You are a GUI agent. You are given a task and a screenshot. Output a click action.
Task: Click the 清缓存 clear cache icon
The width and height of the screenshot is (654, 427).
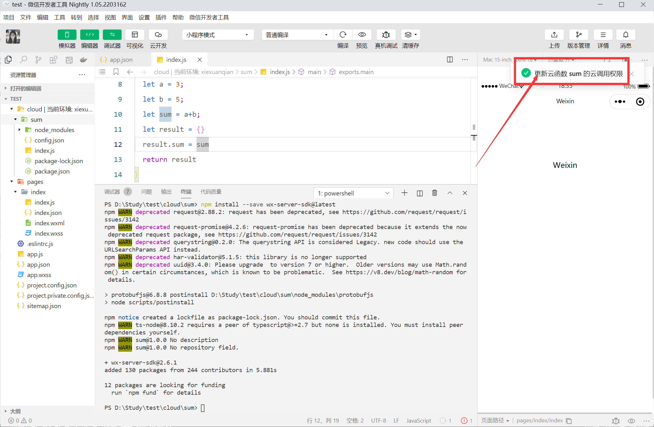coord(410,35)
